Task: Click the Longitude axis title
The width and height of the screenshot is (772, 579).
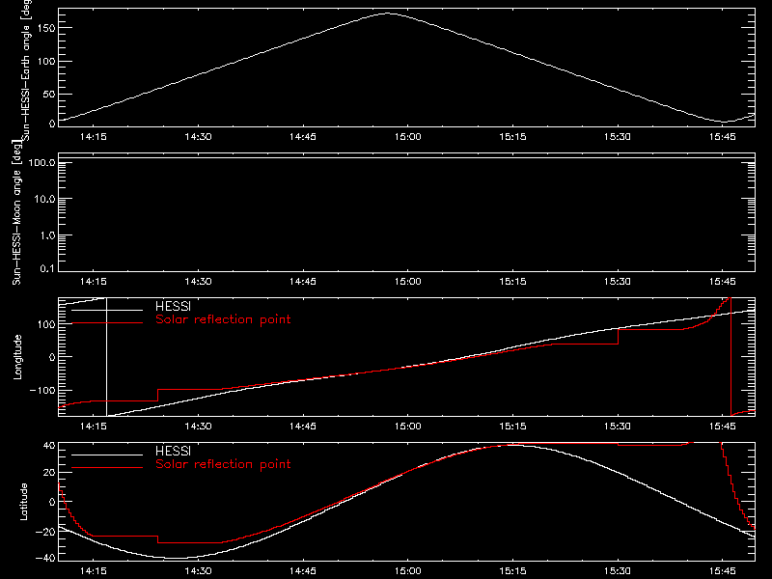Action: [x=17, y=357]
